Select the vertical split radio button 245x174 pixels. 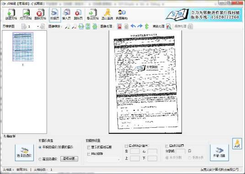(x=190, y=158)
